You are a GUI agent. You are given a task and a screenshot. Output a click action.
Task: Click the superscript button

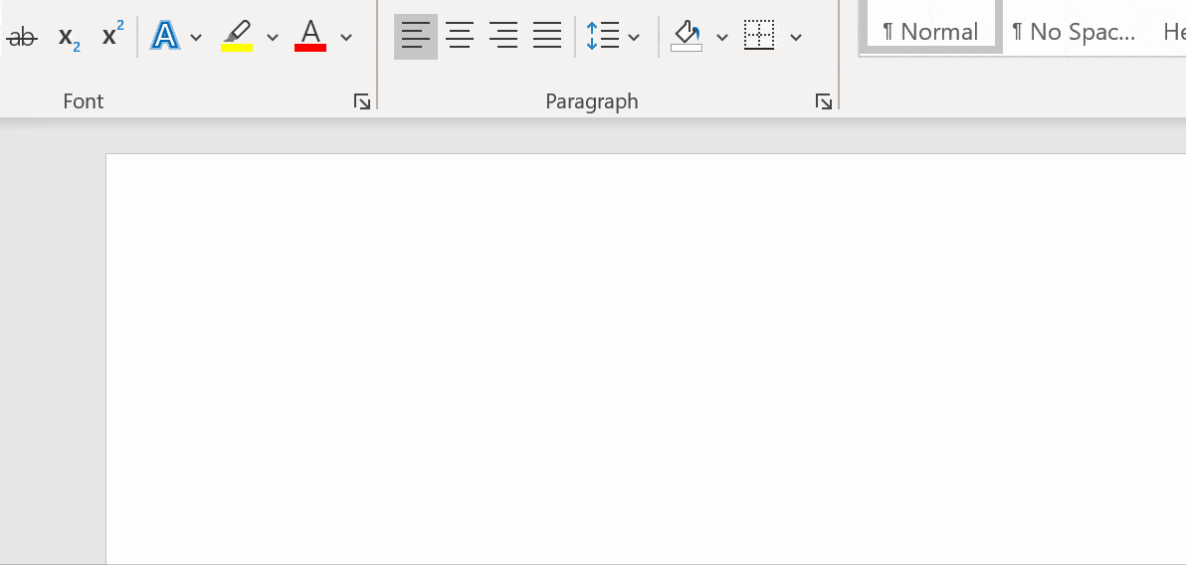click(x=112, y=38)
